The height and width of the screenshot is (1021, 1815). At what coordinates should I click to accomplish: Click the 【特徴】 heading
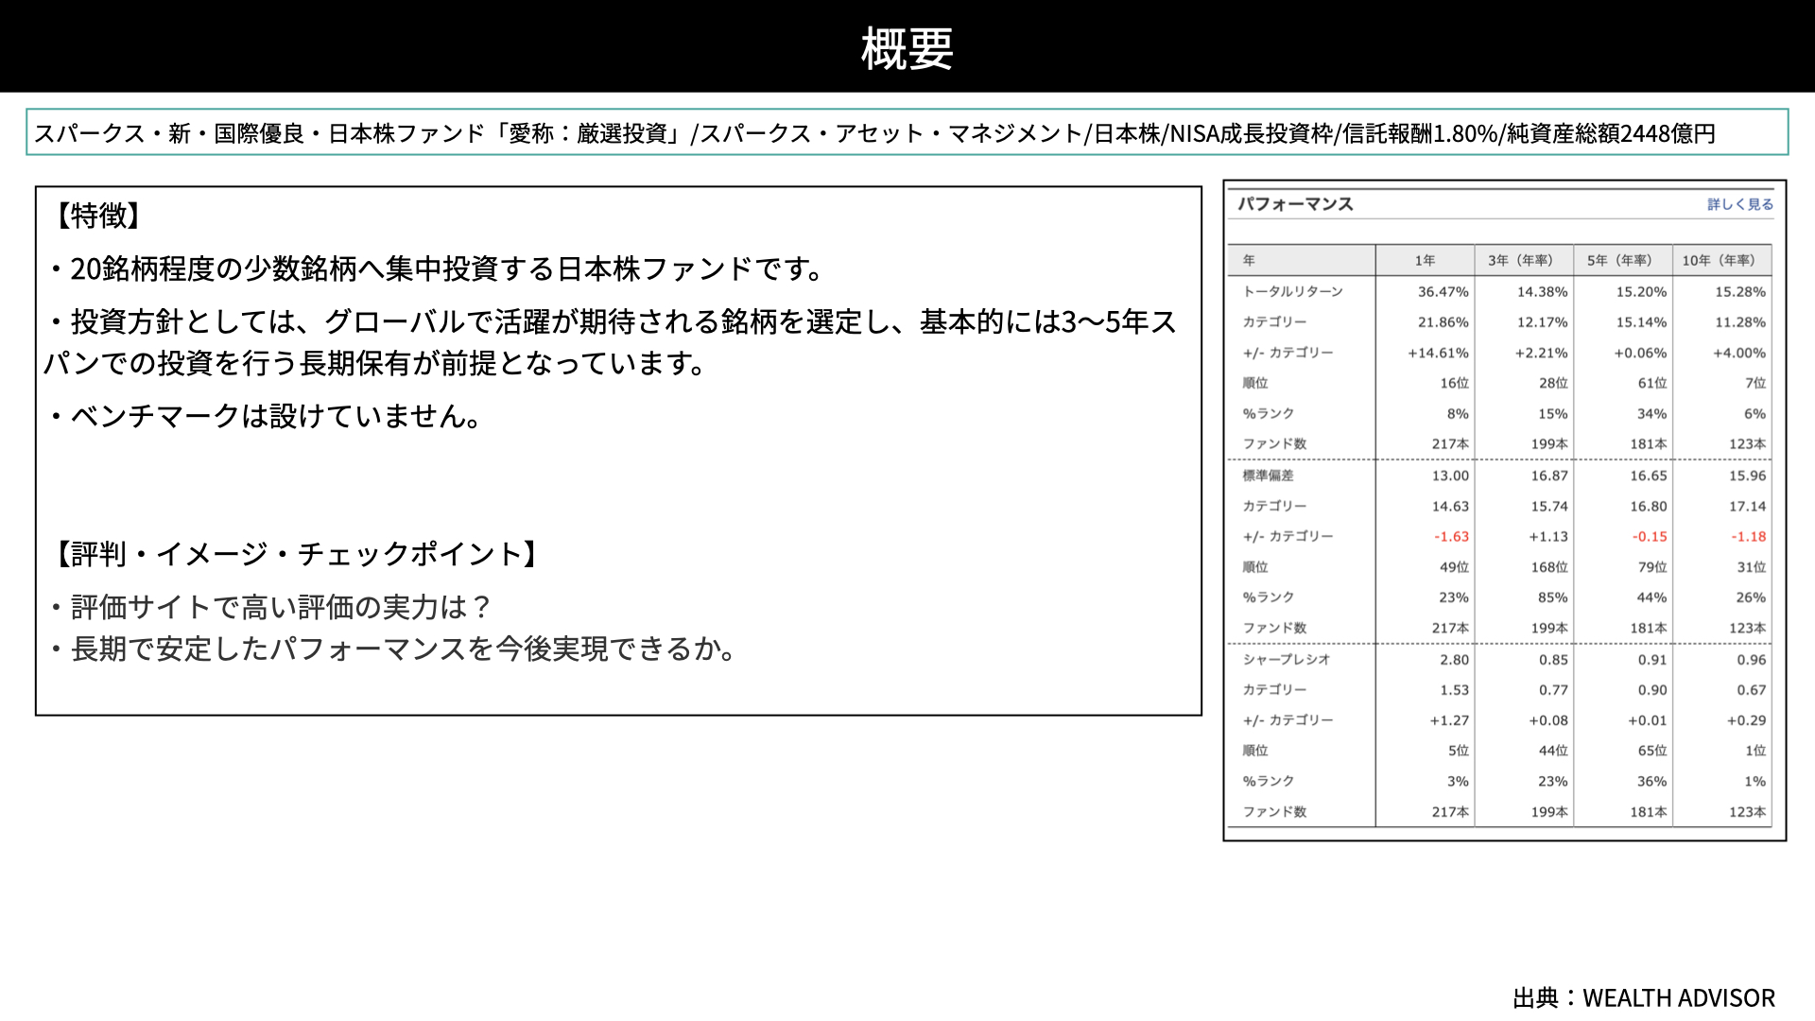pos(98,216)
